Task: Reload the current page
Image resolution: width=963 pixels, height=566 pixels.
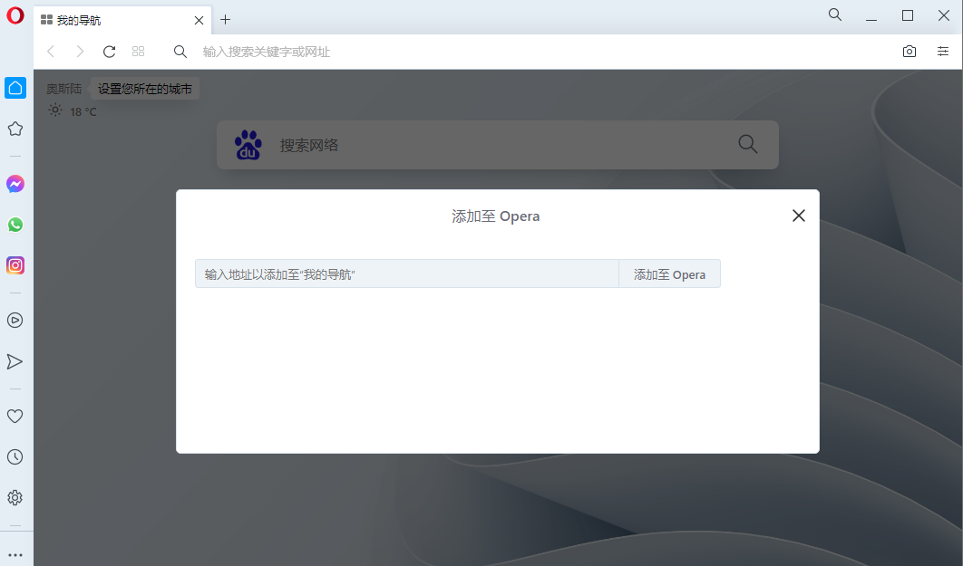Action: 109,52
